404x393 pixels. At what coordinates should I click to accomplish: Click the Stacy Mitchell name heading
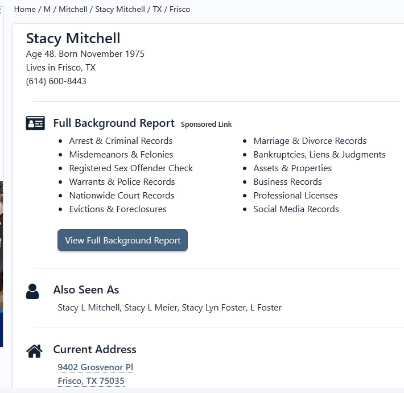tap(73, 38)
